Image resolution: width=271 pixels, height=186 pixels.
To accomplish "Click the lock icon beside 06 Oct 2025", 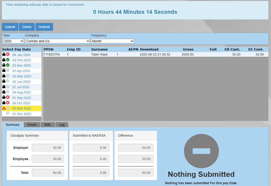I will [4, 103].
